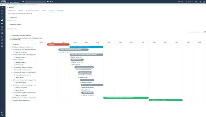Open the Activity Feed tab
The height and width of the screenshot is (117, 206).
(x=60, y=10)
